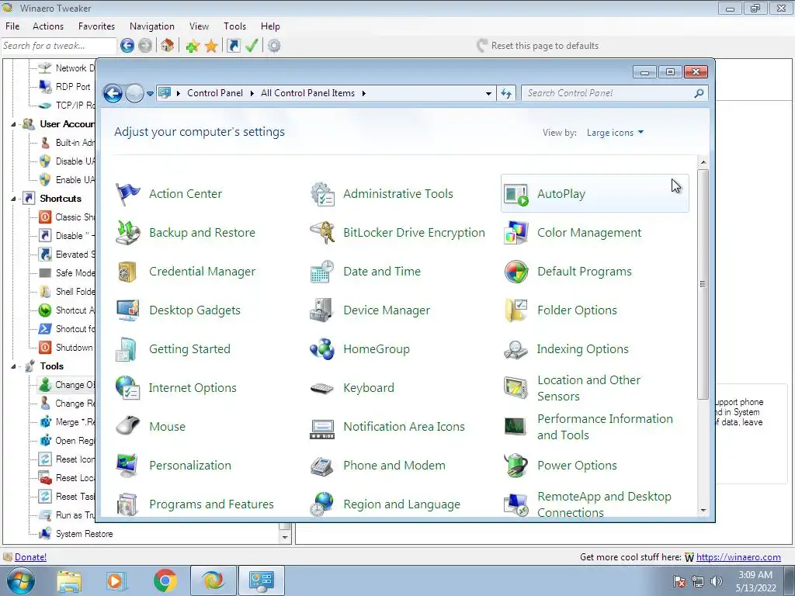Click Control Panel back button
795x596 pixels.
tap(113, 94)
